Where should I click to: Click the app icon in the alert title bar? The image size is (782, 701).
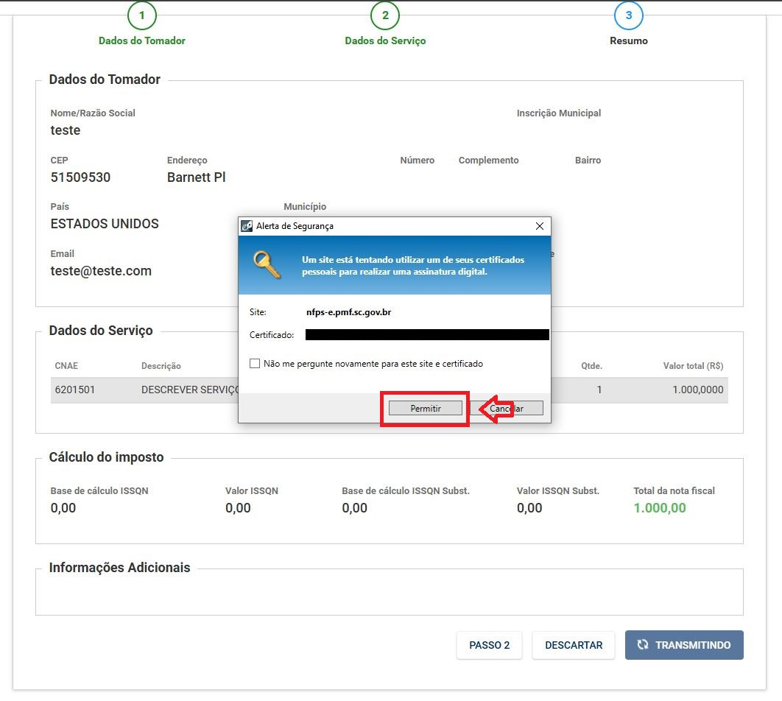pos(247,226)
